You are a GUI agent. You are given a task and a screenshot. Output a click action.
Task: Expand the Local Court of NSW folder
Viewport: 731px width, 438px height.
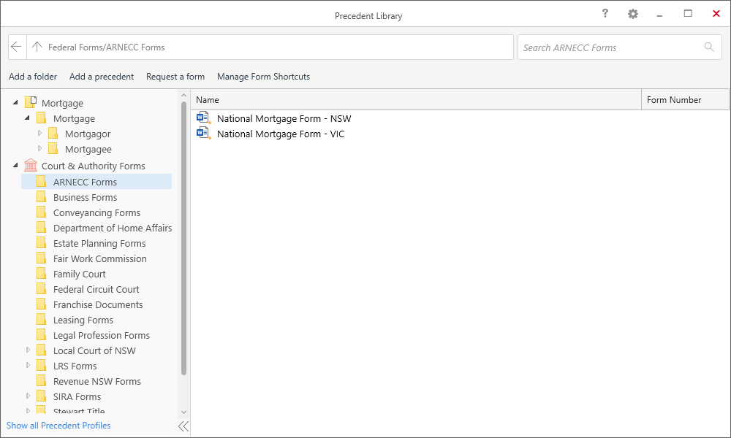point(28,350)
